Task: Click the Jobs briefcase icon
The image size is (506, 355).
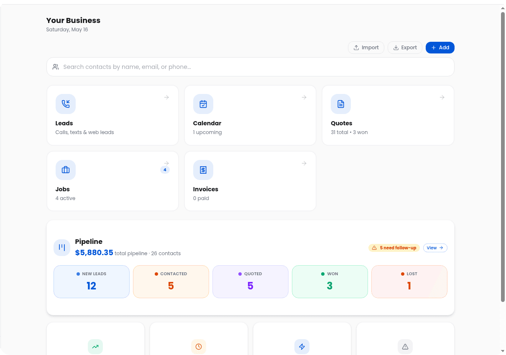Action: (x=66, y=170)
